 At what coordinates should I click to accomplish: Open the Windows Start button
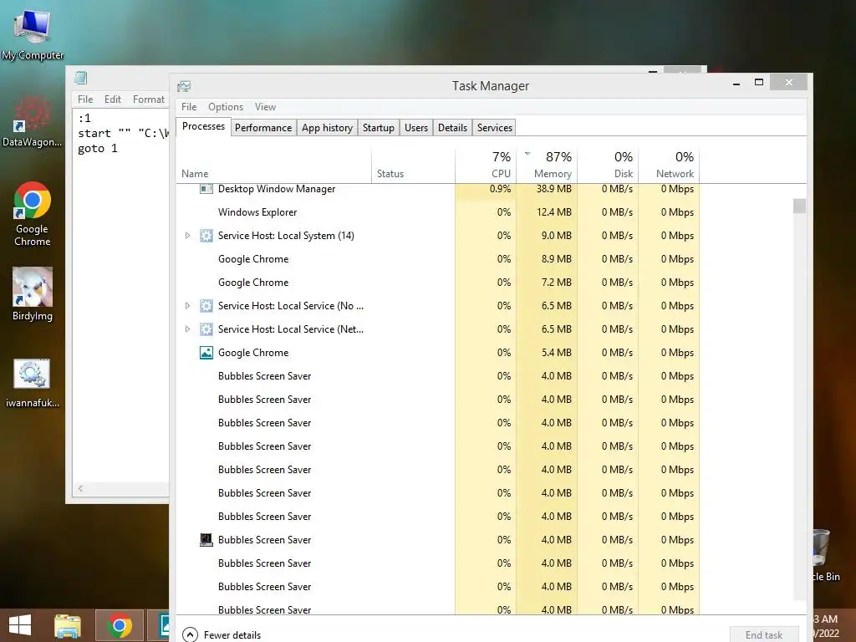pos(20,625)
